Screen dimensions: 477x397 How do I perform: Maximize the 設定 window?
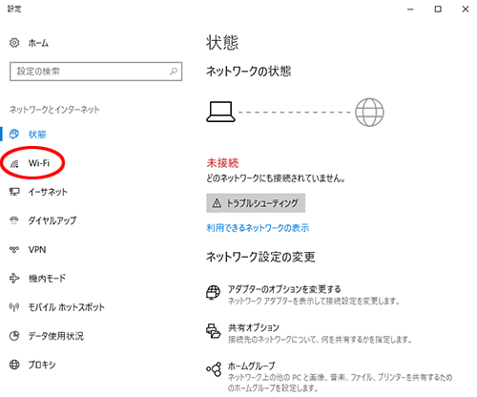tap(438, 10)
